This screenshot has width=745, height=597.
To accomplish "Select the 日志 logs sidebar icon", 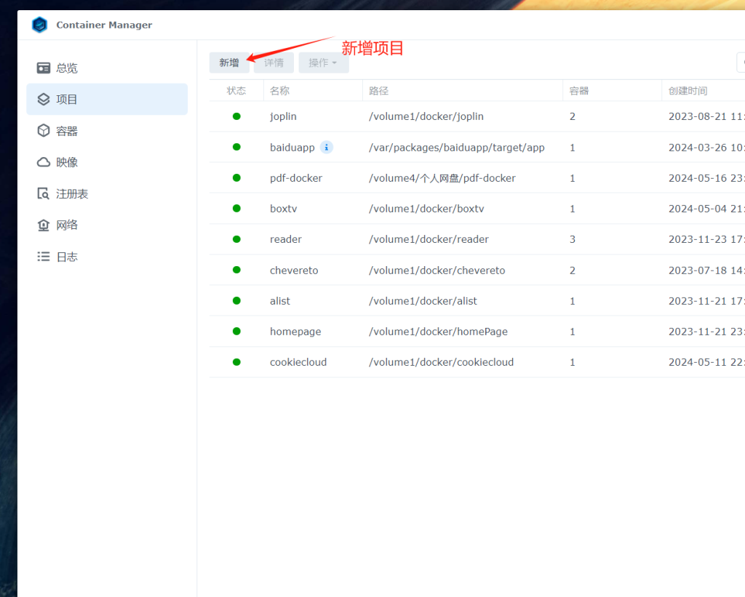I will 44,256.
